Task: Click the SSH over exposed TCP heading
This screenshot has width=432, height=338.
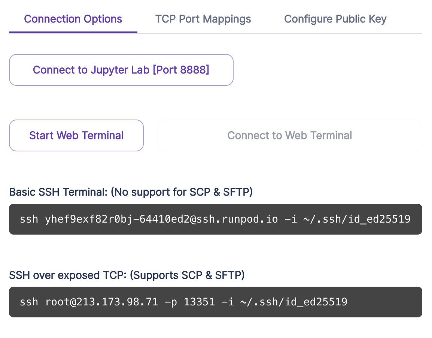Action: point(127,275)
